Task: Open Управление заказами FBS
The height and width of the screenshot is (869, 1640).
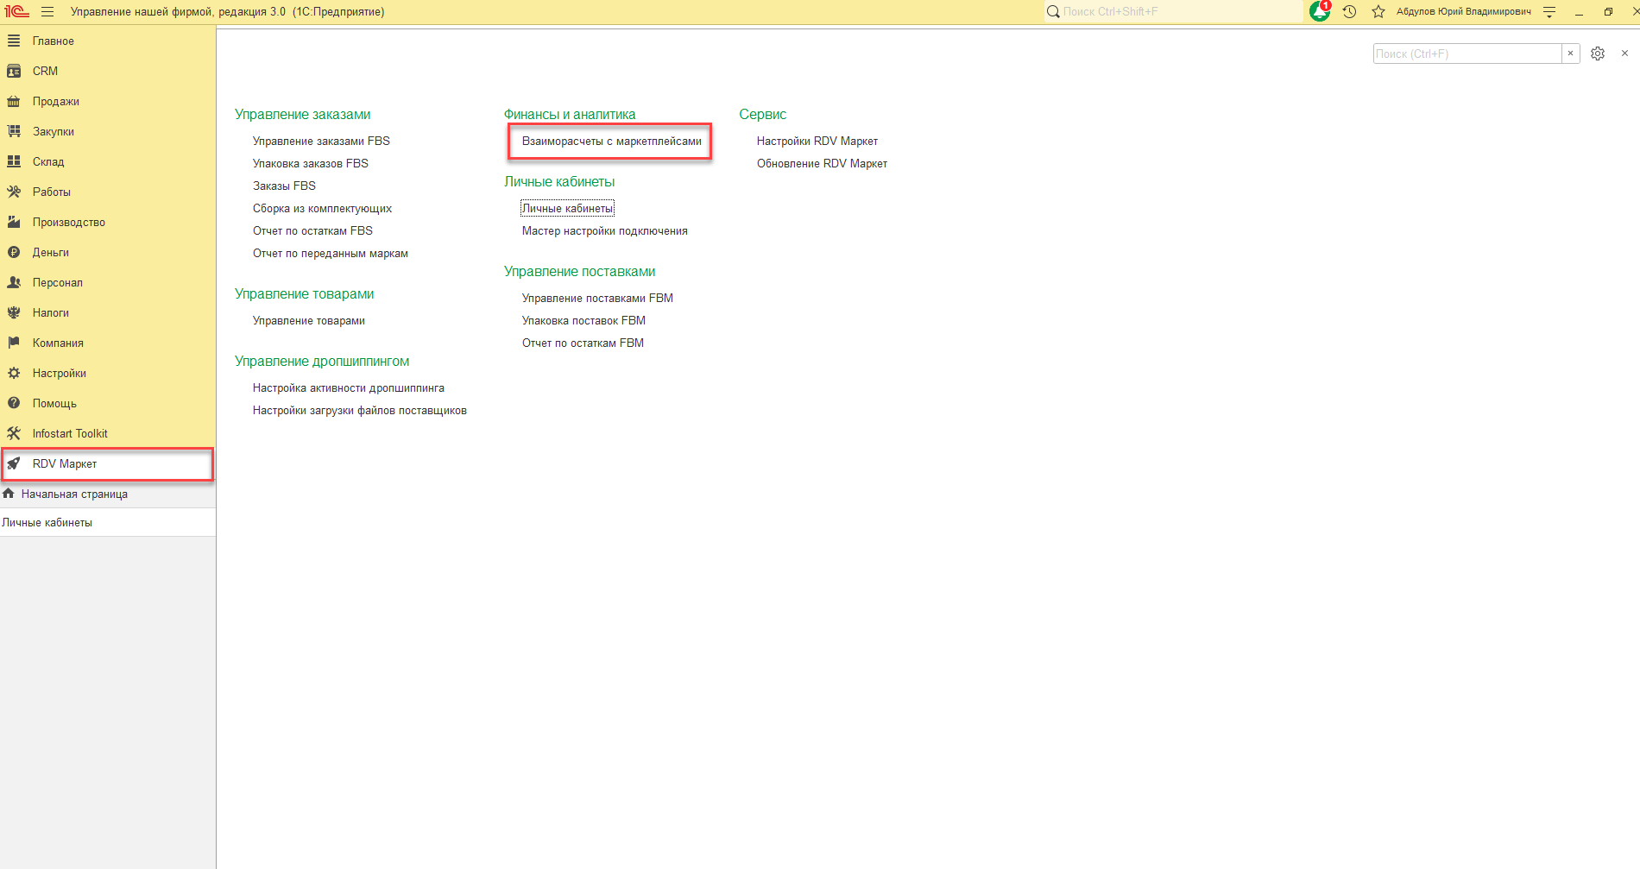Action: click(x=321, y=141)
